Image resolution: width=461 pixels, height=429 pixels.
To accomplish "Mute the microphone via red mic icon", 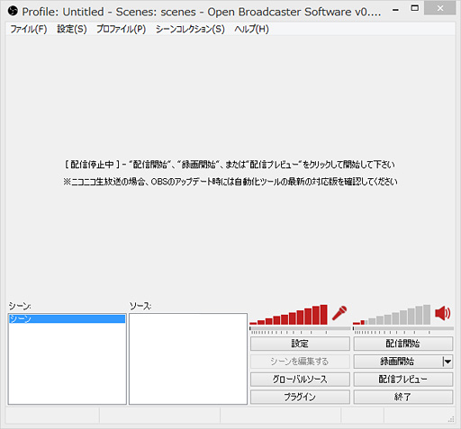I will [x=339, y=313].
